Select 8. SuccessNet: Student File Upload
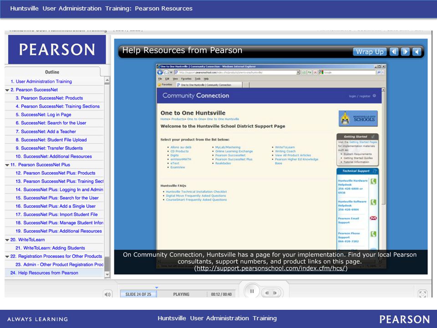This screenshot has height=328, width=437. click(51, 140)
